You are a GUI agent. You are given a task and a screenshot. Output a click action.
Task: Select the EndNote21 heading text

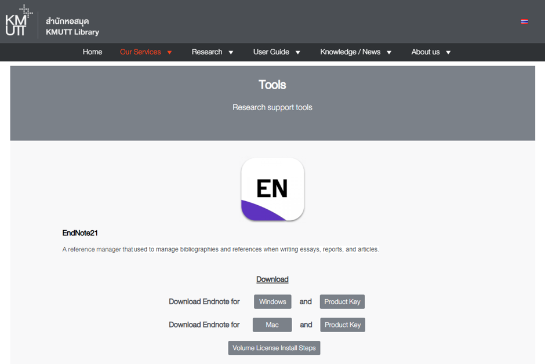[x=80, y=233]
